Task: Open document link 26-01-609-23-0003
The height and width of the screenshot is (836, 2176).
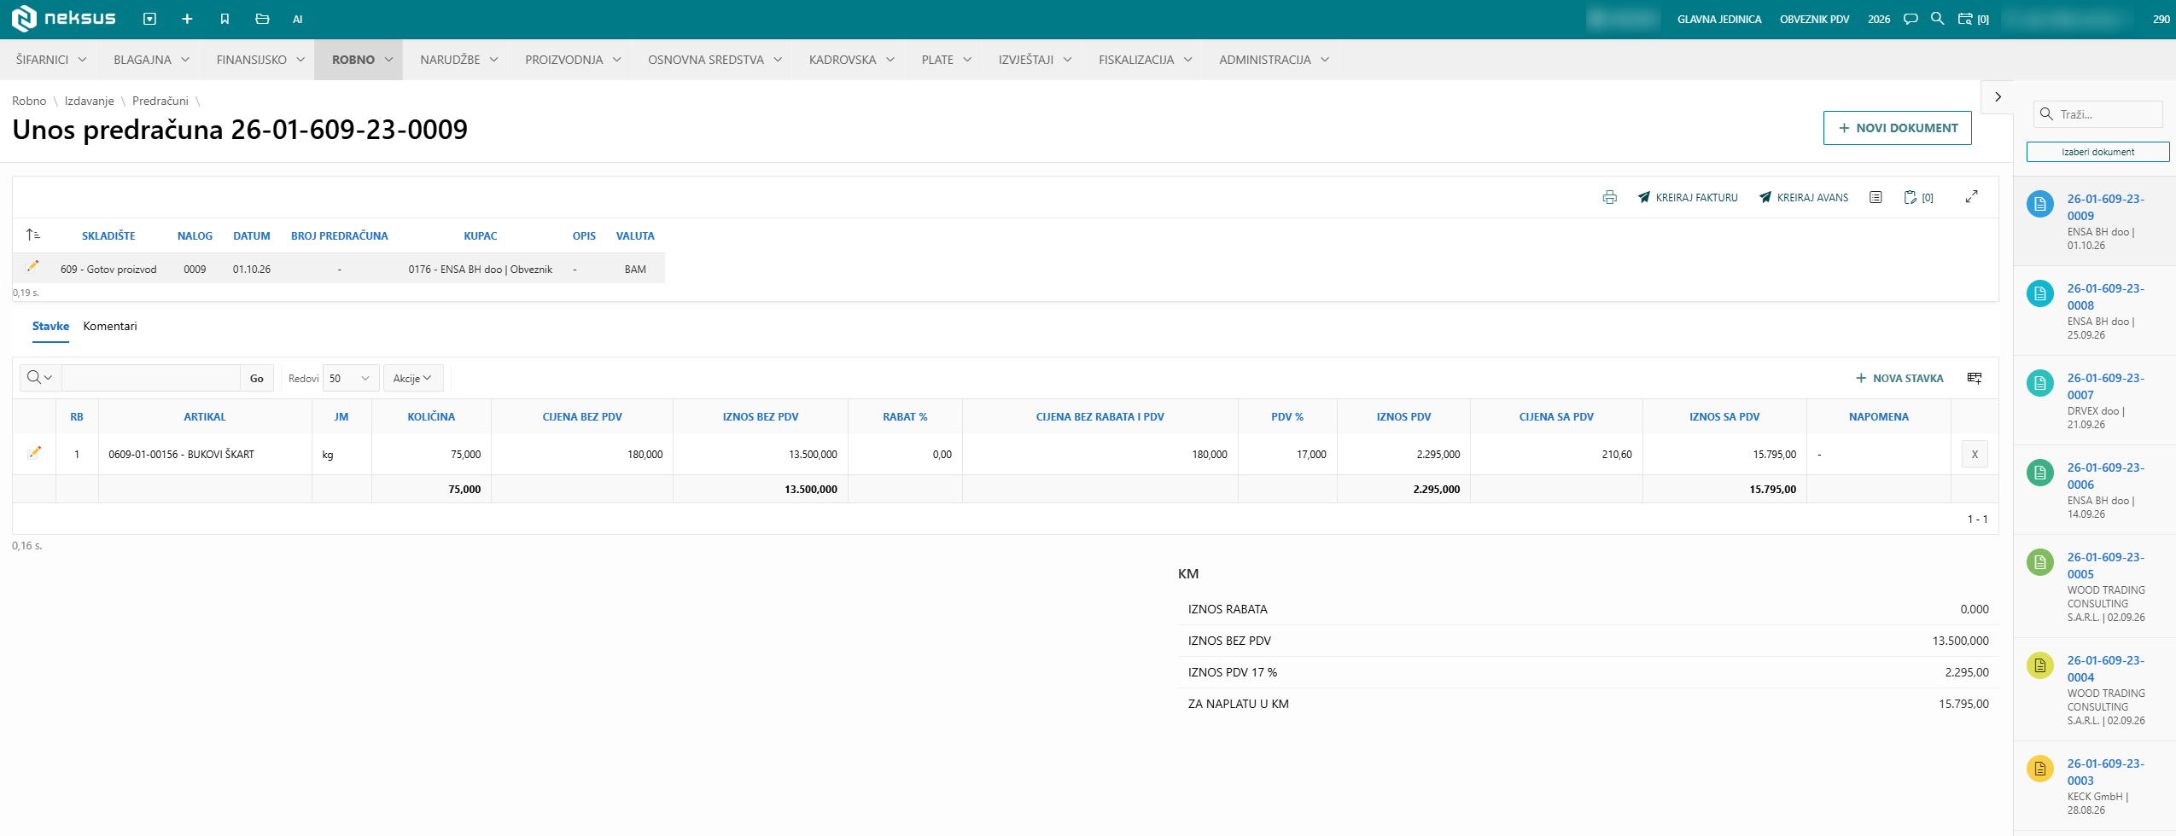Action: pyautogui.click(x=2105, y=772)
